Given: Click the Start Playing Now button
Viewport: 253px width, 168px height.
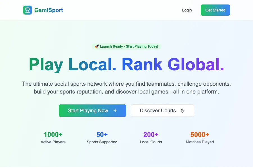Looking at the screenshot, I should click(92, 111).
